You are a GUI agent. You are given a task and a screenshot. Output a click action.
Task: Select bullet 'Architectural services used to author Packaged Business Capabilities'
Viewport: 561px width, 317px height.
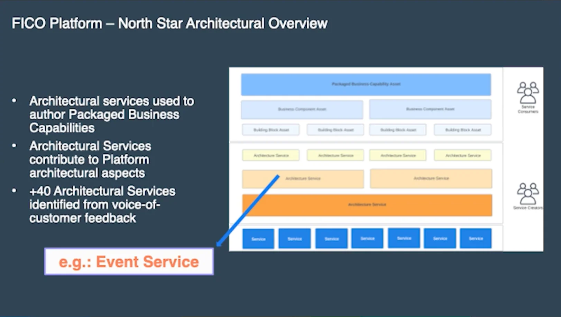[x=111, y=114]
